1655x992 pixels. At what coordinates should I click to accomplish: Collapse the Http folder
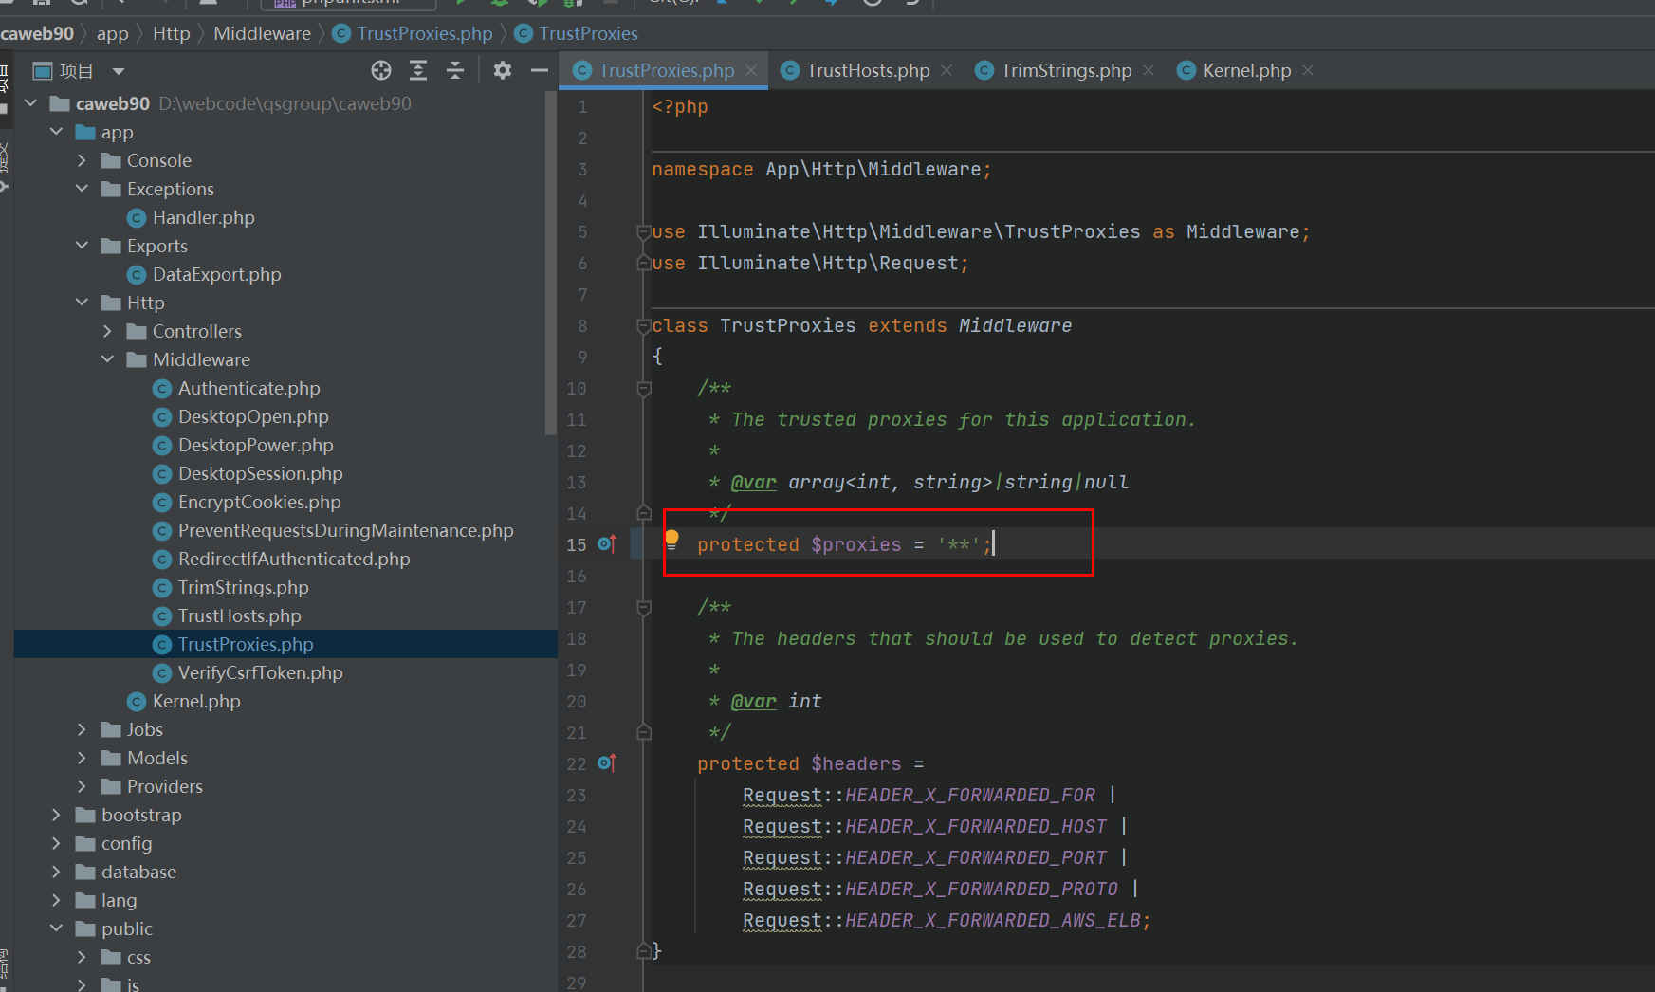point(82,303)
